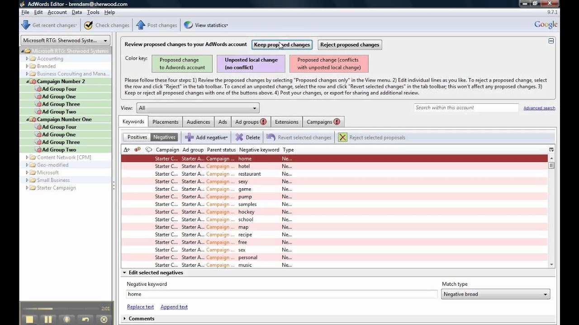579x325 pixels.
Task: Click the Negative keyword text field
Action: [x=281, y=294]
